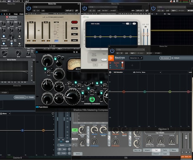This screenshot has width=193, height=160.
Task: Click the orange wet/dry slider on Equalizer module
Action: tap(123, 65)
